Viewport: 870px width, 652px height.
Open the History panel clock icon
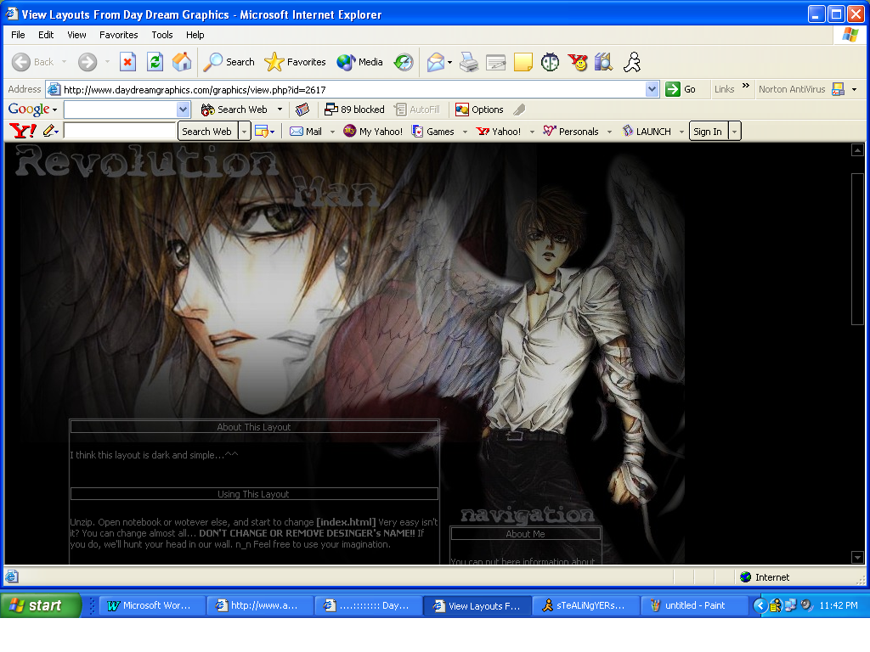(404, 62)
